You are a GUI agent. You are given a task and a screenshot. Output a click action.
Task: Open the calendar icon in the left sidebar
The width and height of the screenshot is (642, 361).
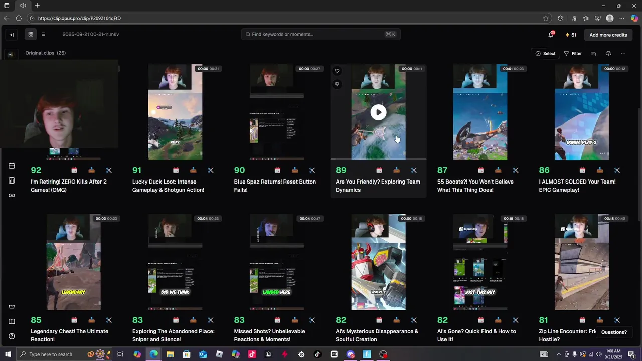click(x=12, y=166)
